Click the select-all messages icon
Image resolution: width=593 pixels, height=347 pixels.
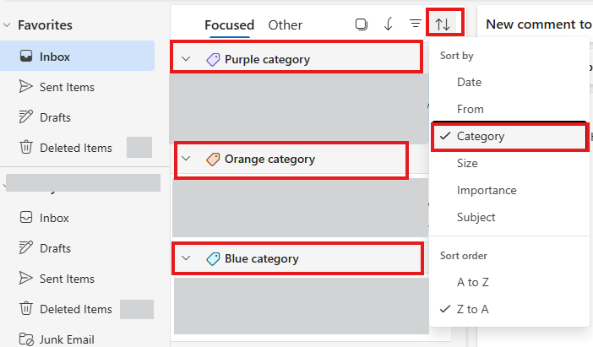click(x=362, y=24)
